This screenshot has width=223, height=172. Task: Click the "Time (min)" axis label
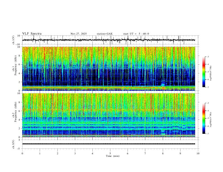(113, 156)
